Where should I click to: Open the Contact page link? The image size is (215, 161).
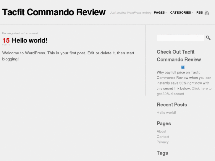pos(163,136)
